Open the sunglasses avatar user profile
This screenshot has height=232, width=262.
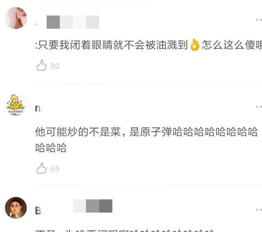pyautogui.click(x=16, y=208)
